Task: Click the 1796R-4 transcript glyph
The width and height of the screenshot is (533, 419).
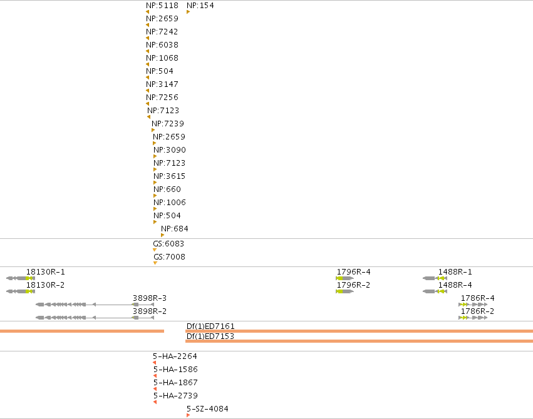Action: tap(344, 278)
